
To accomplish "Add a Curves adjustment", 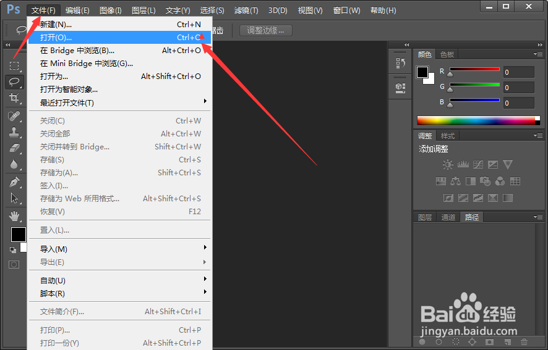I will pyautogui.click(x=478, y=164).
